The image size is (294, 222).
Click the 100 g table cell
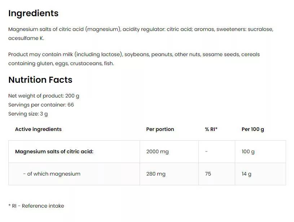[x=248, y=151]
